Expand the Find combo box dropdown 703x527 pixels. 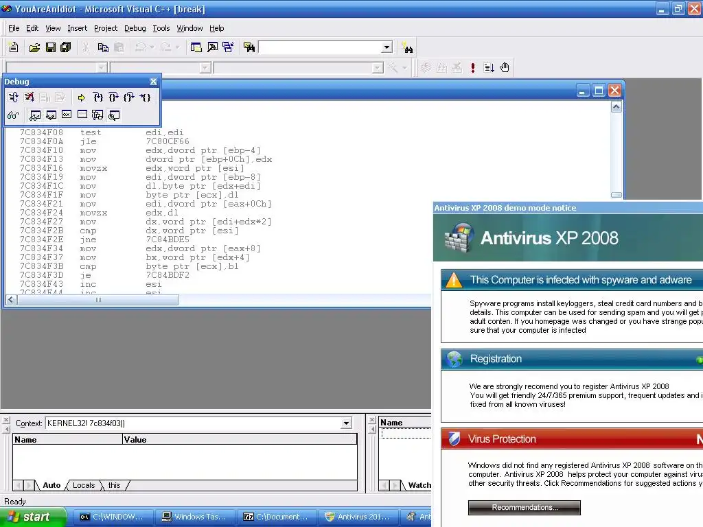click(x=387, y=47)
